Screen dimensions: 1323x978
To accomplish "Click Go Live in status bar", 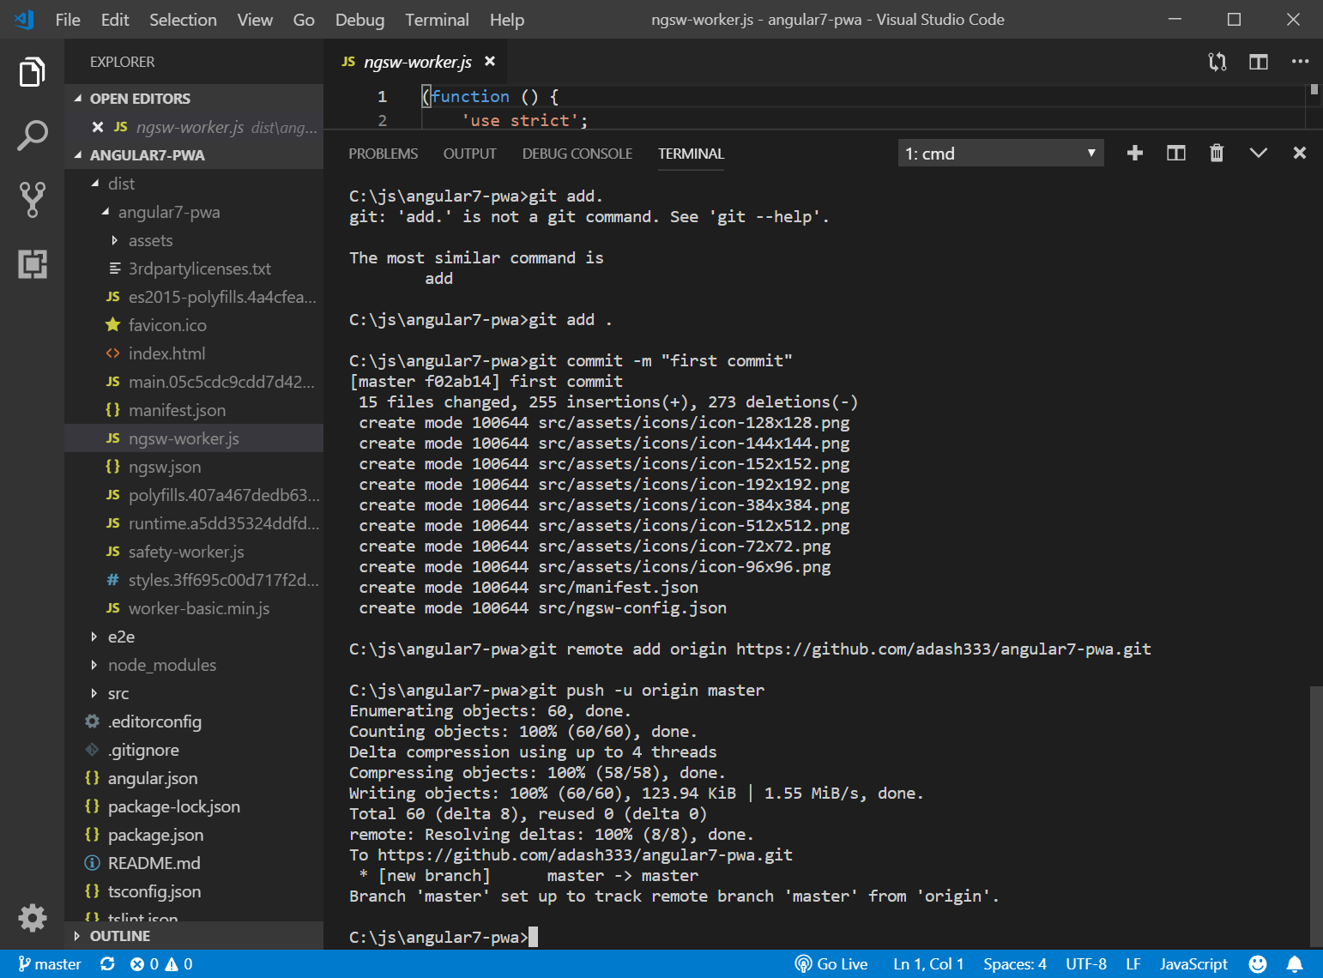I will pyautogui.click(x=831, y=964).
